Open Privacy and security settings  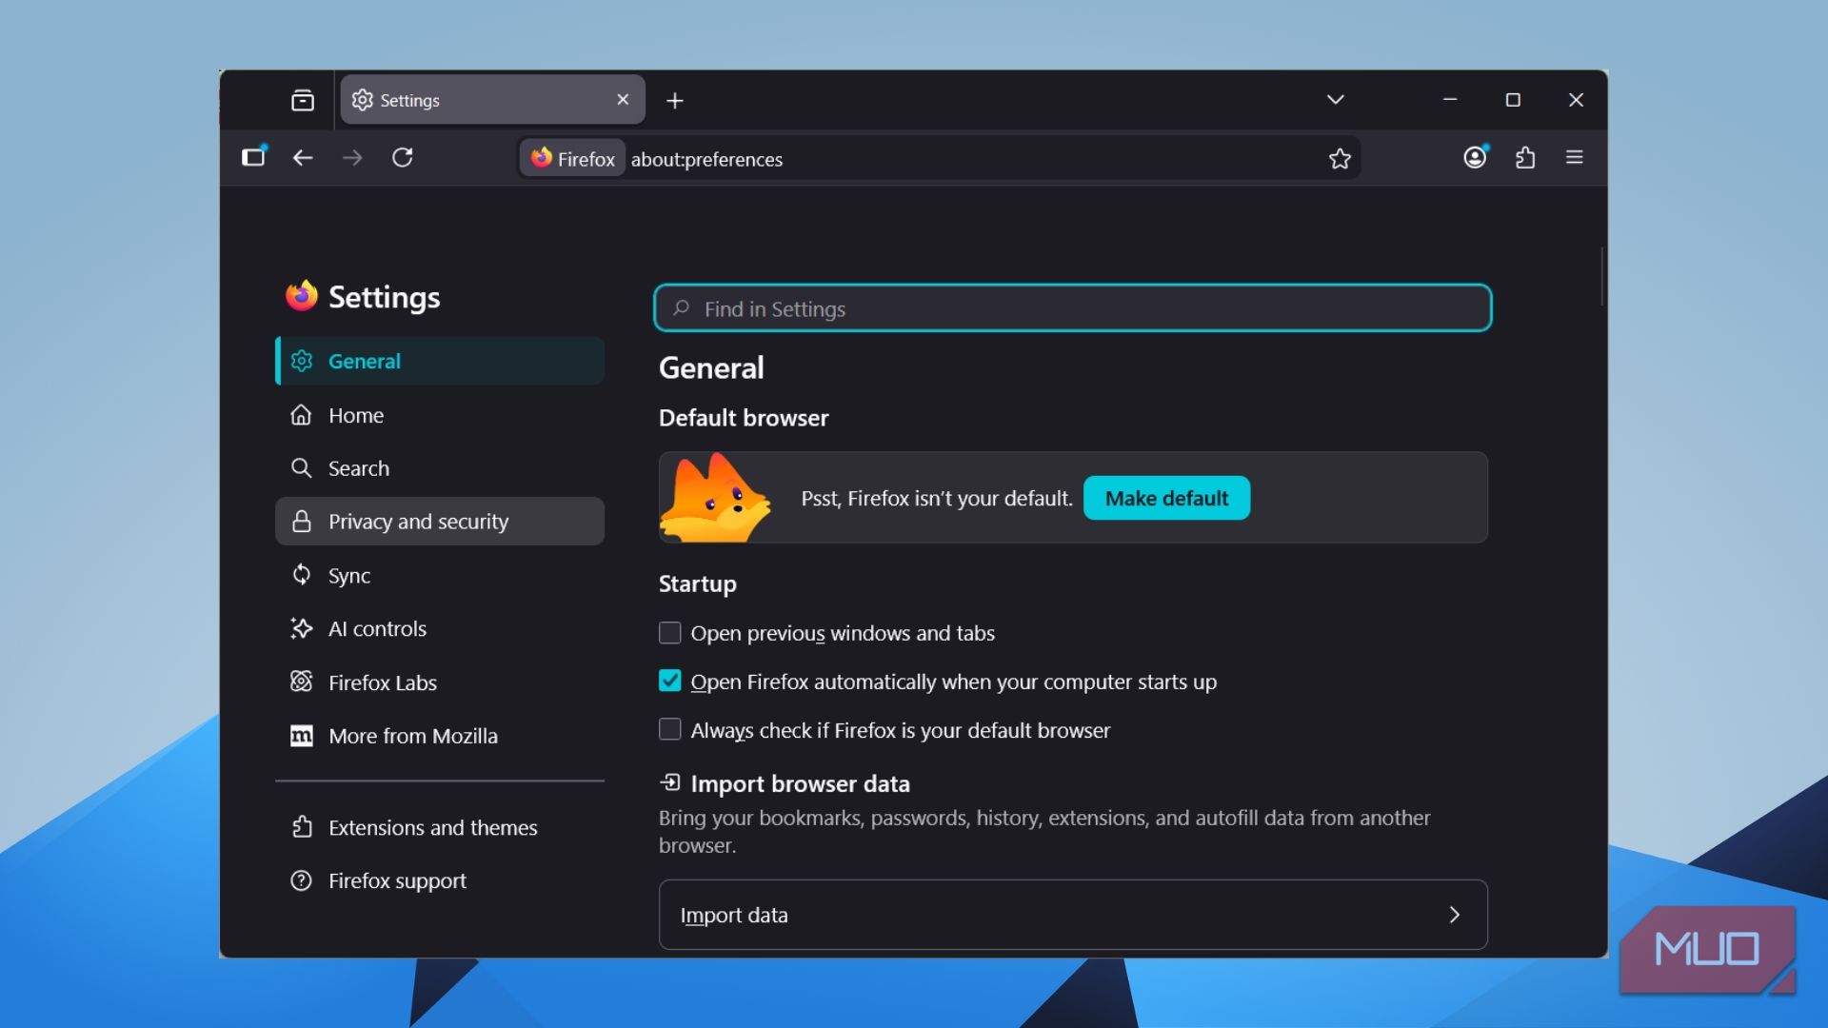pos(440,522)
